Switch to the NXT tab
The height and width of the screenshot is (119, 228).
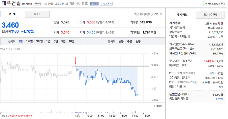tap(37, 14)
